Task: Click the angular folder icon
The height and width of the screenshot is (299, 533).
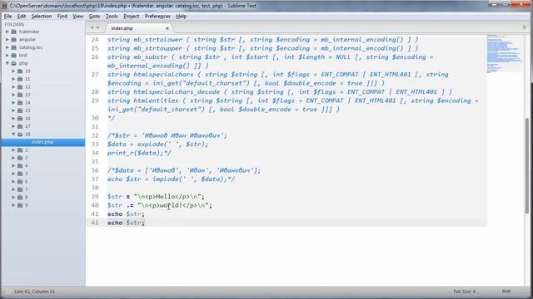Action: (14, 39)
